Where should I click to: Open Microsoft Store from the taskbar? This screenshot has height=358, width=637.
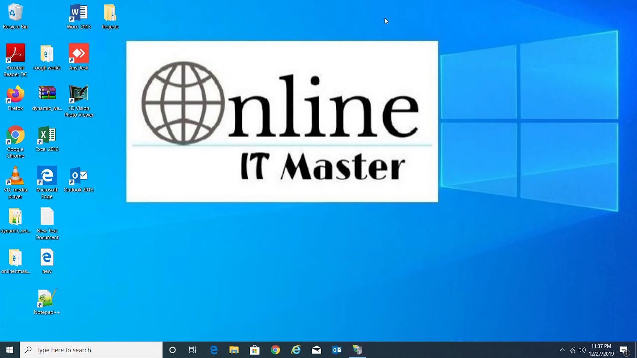pyautogui.click(x=254, y=350)
